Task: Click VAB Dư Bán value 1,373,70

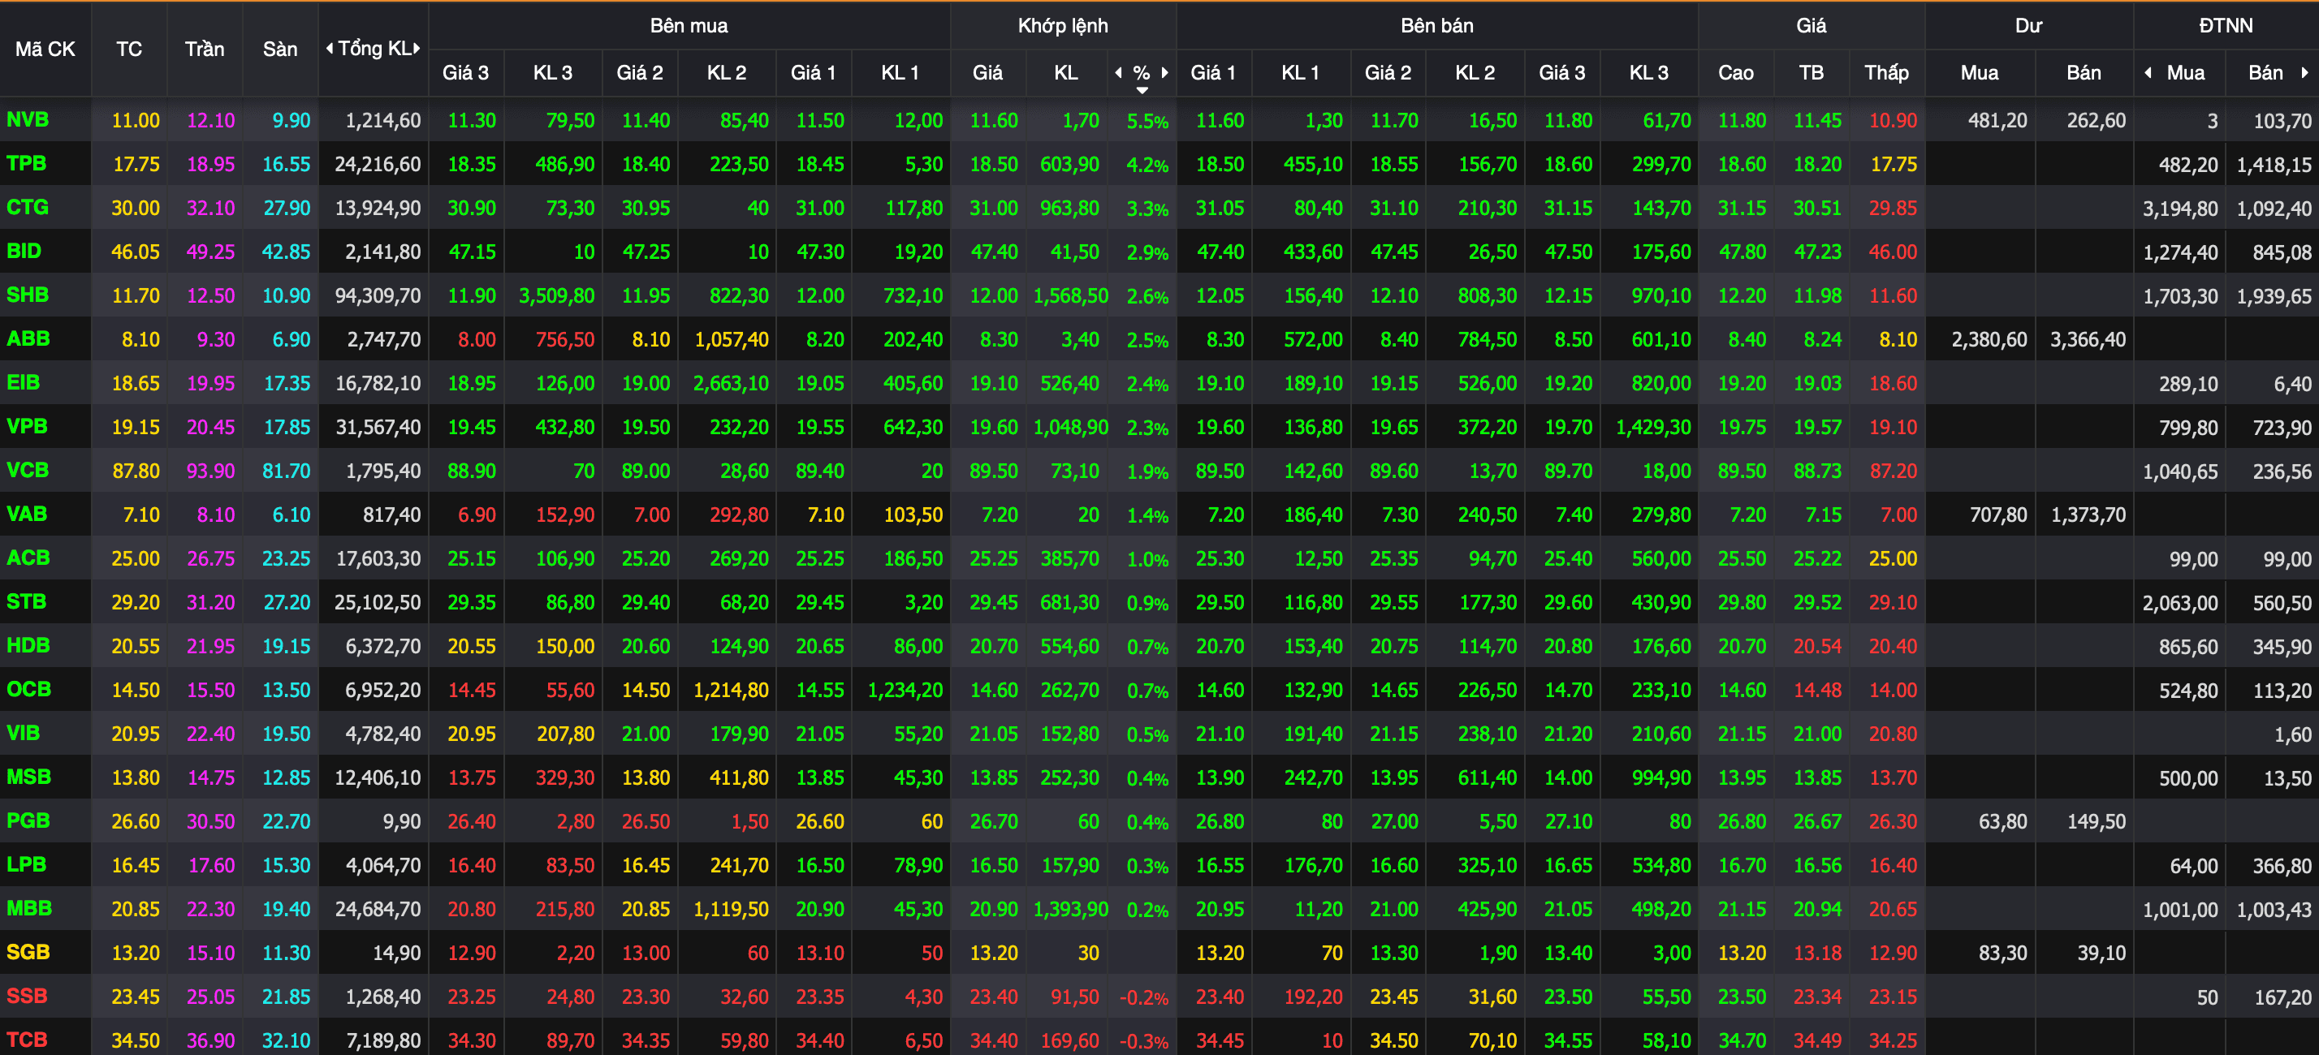Action: tap(2088, 515)
